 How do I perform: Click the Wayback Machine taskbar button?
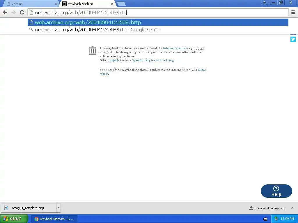click(x=54, y=219)
